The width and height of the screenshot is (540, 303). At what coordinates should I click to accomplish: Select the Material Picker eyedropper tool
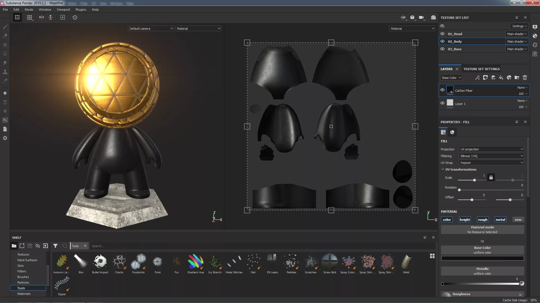(x=5, y=81)
